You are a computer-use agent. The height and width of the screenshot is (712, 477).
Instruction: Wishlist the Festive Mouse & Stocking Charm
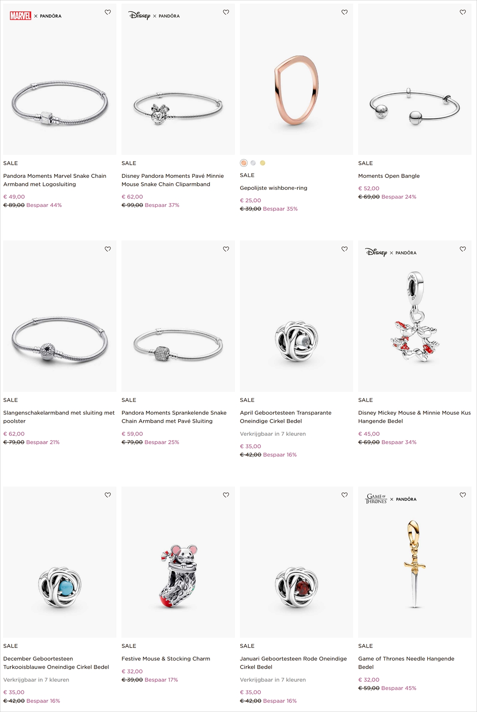[x=226, y=495]
